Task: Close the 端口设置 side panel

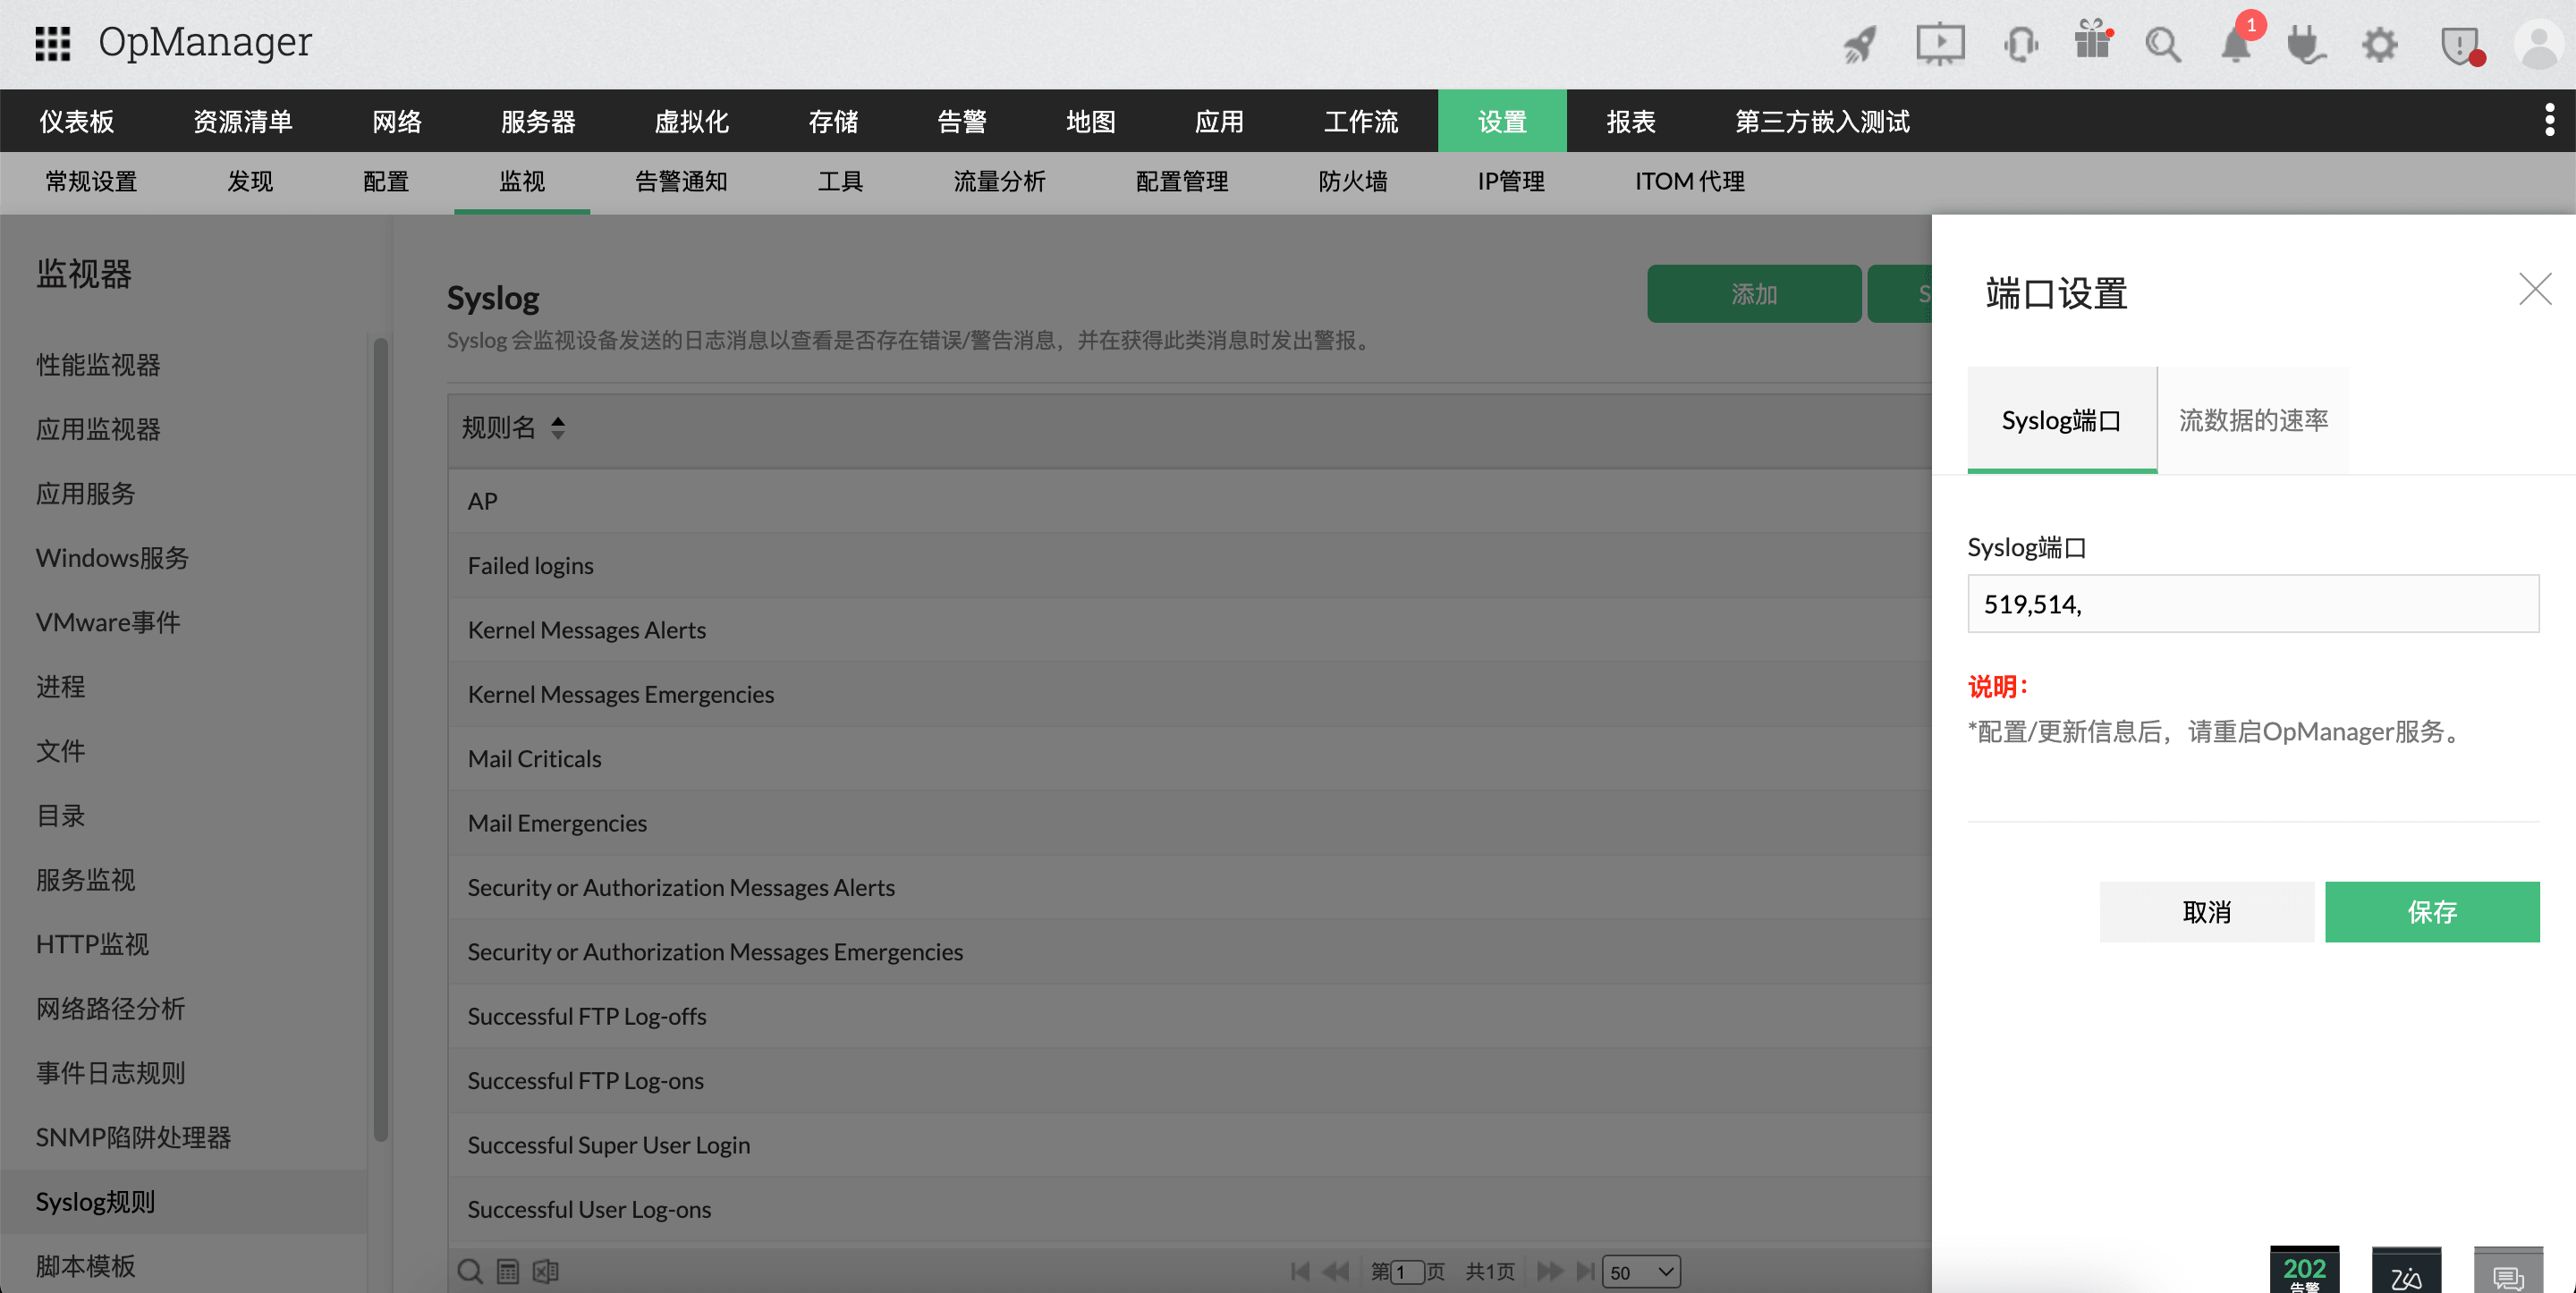Action: point(2534,289)
